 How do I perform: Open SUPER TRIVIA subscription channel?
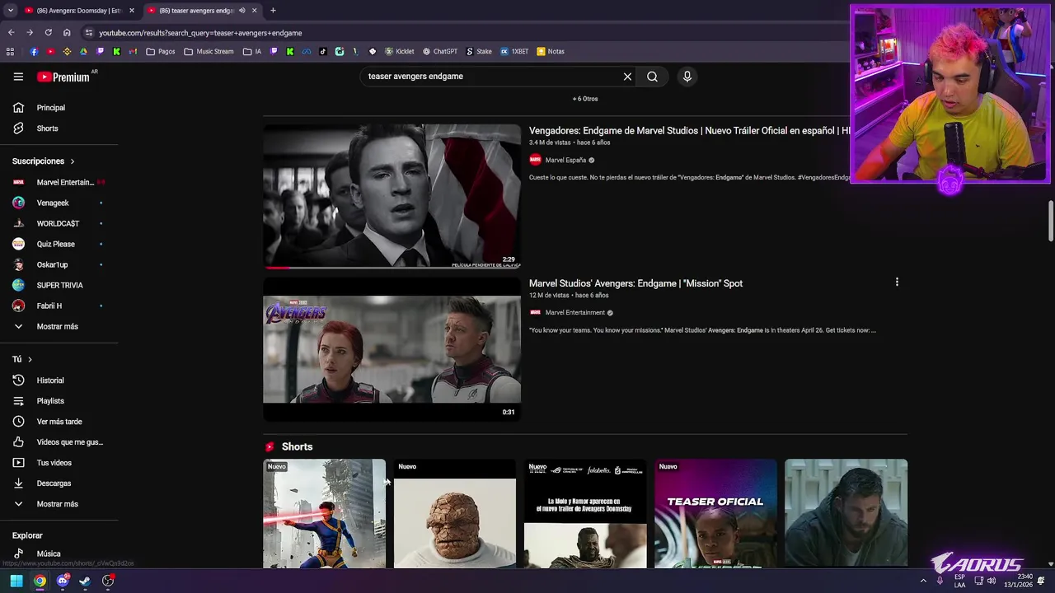click(x=59, y=285)
